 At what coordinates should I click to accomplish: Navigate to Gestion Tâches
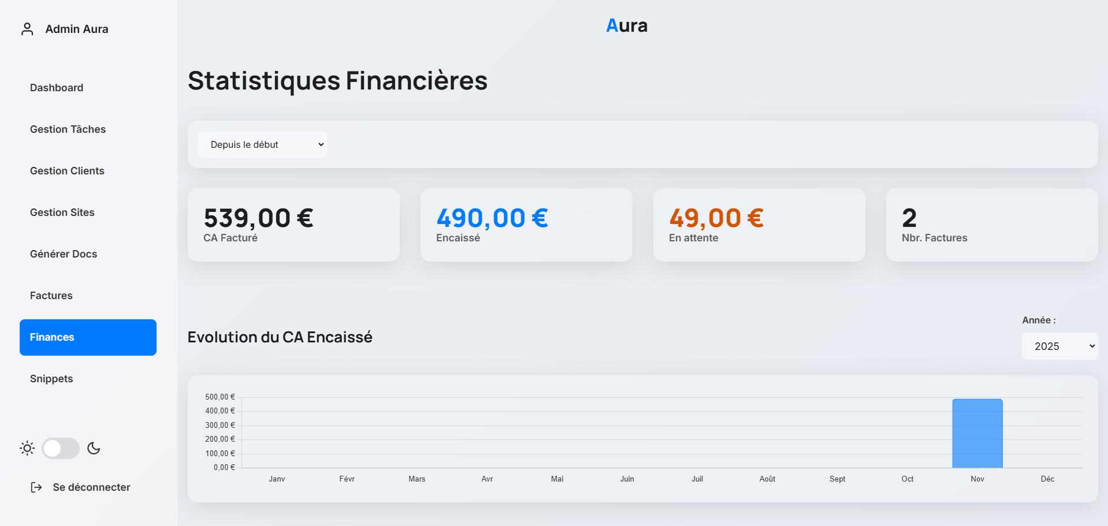[68, 129]
